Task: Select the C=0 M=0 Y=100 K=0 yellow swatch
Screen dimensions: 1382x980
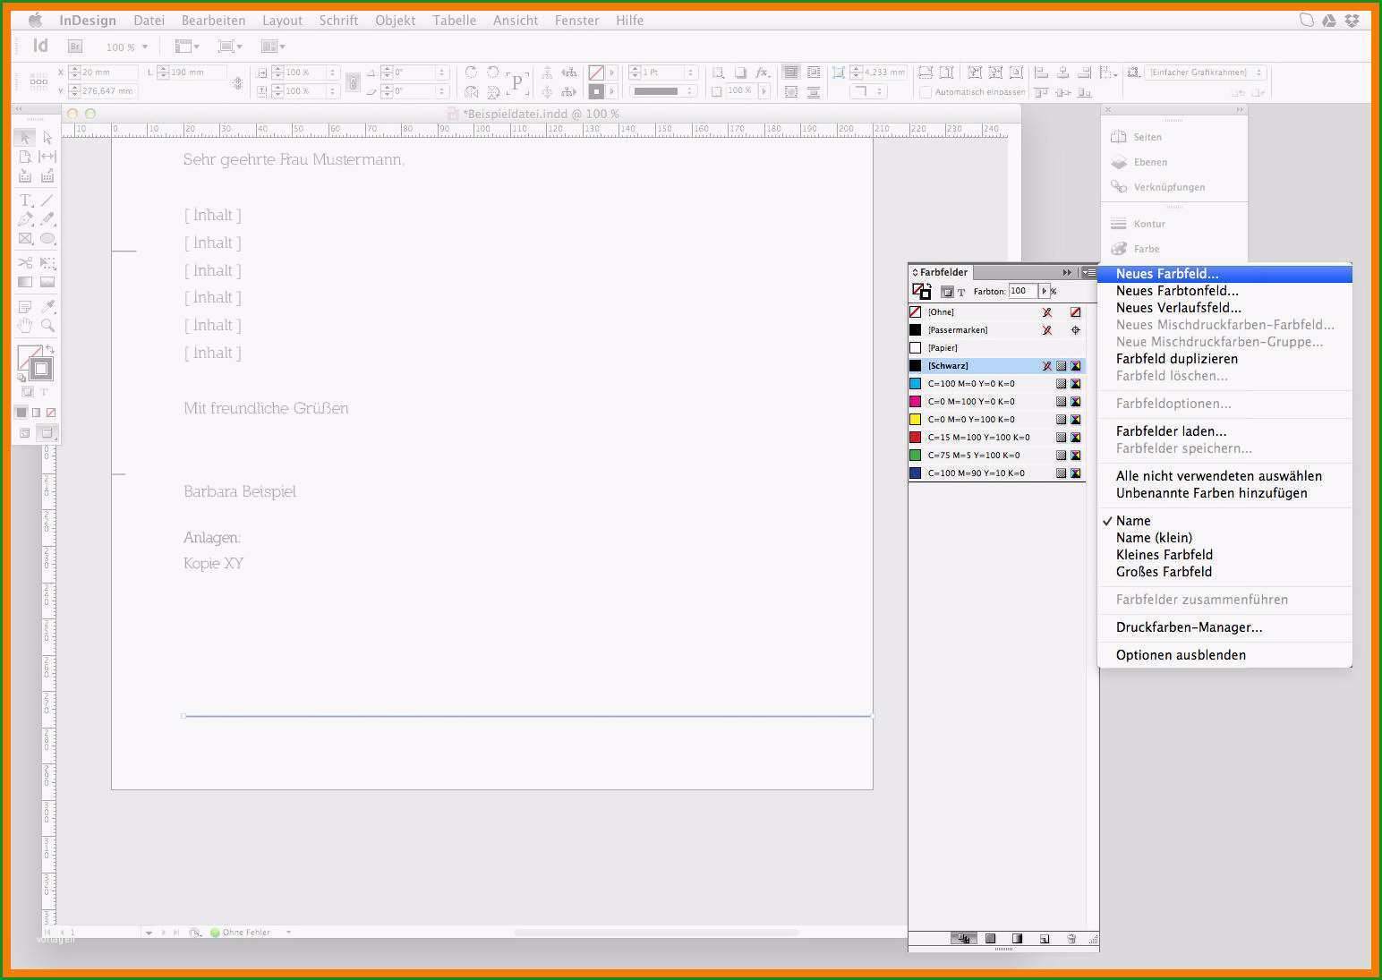Action: [x=997, y=420]
